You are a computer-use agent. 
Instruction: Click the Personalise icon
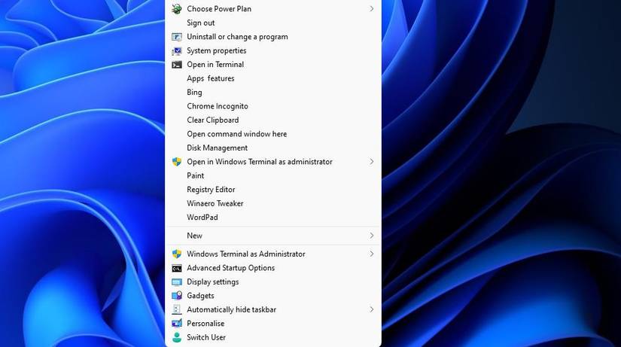[177, 324]
